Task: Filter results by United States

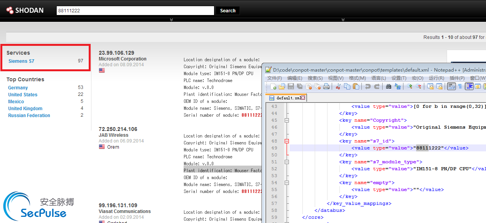Action: [x=23, y=95]
